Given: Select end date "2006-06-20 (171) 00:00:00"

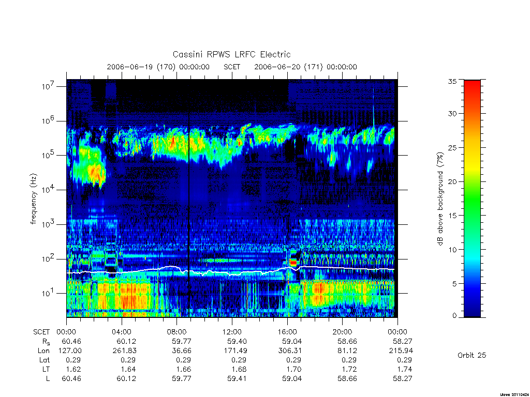Looking at the screenshot, I should (x=305, y=67).
